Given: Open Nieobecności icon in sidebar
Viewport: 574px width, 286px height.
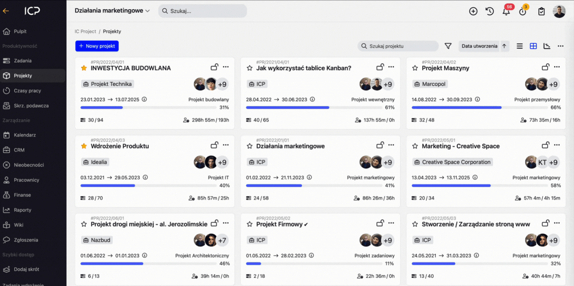Looking at the screenshot, I should point(6,165).
